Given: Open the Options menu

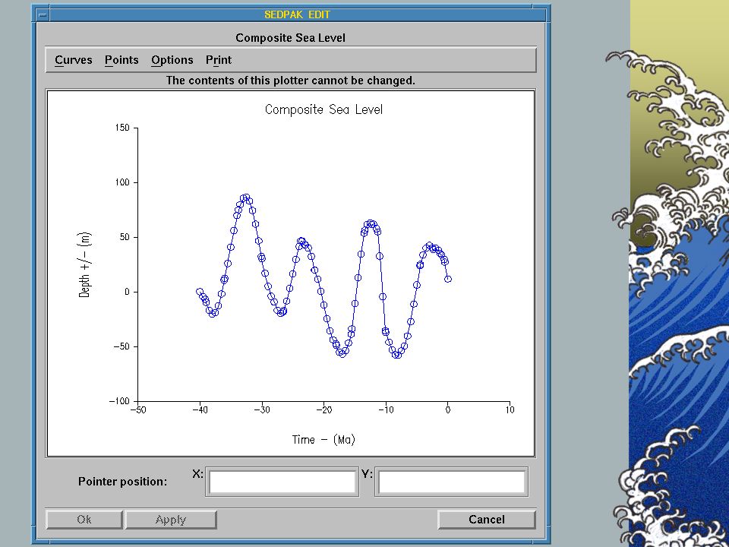Looking at the screenshot, I should [172, 61].
